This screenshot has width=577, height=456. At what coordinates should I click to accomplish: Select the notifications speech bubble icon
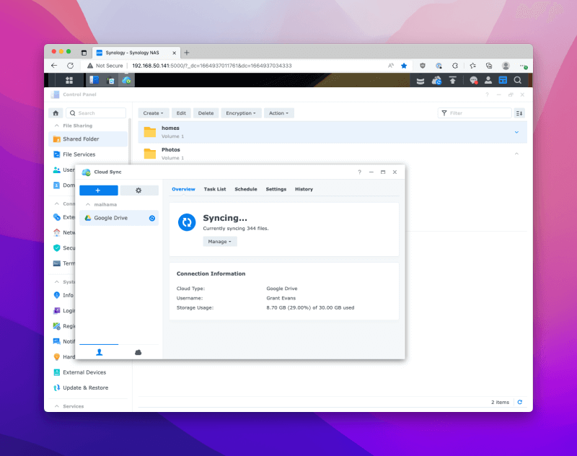pos(474,80)
